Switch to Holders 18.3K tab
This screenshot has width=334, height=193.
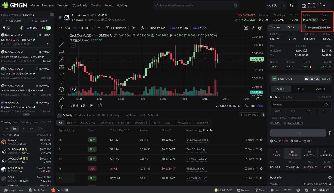coord(96,115)
